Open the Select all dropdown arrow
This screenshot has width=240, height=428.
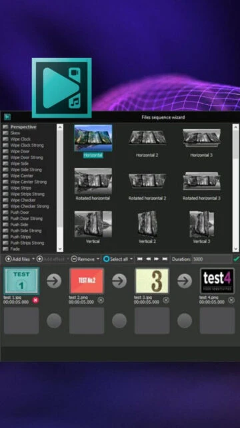(x=131, y=259)
